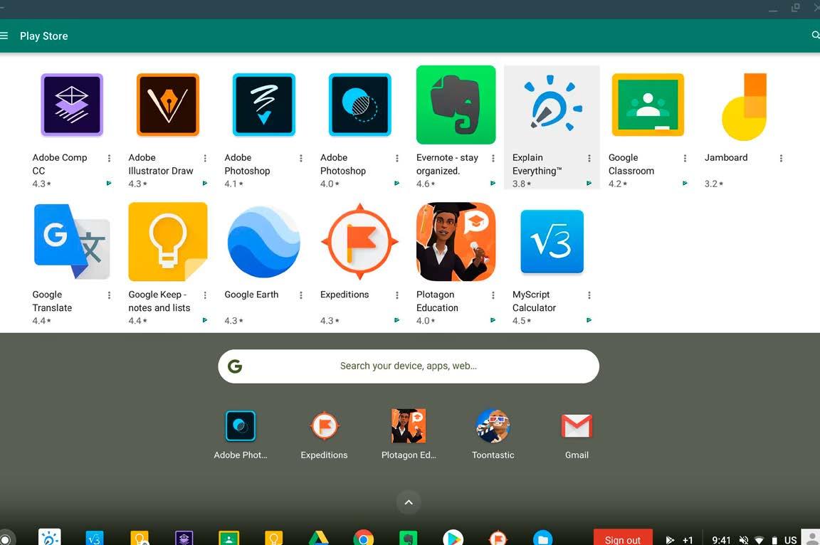This screenshot has width=820, height=545.
Task: Click the Play Store search magnifier icon
Action: pyautogui.click(x=815, y=35)
